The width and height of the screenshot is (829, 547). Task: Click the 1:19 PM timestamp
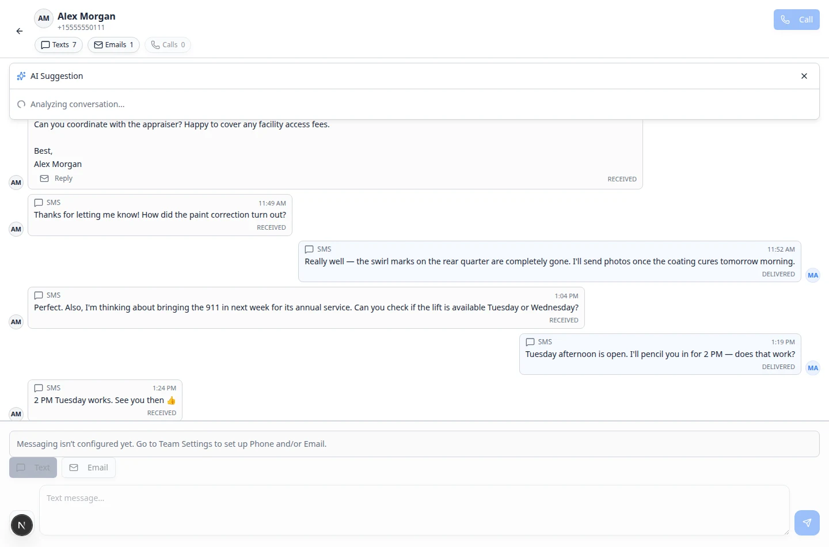[x=783, y=342]
